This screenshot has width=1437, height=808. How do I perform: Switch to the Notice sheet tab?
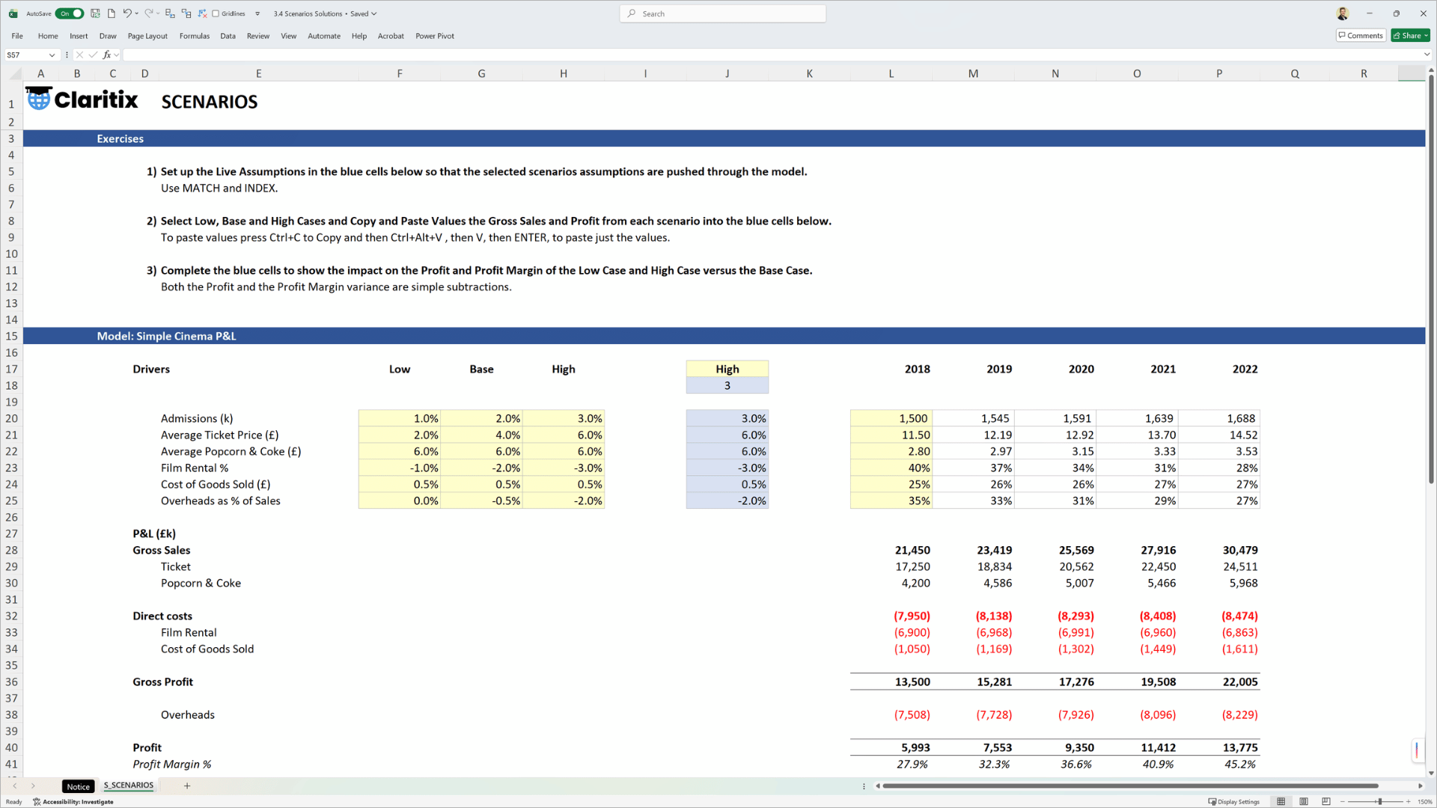coord(79,786)
